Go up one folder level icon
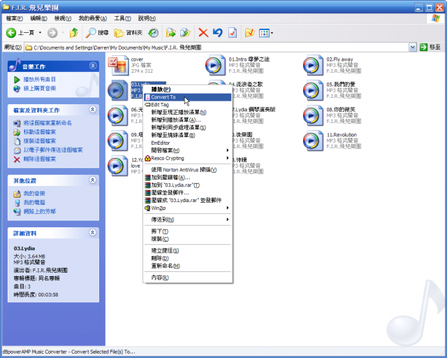The height and width of the screenshot is (358, 447). 74,33
